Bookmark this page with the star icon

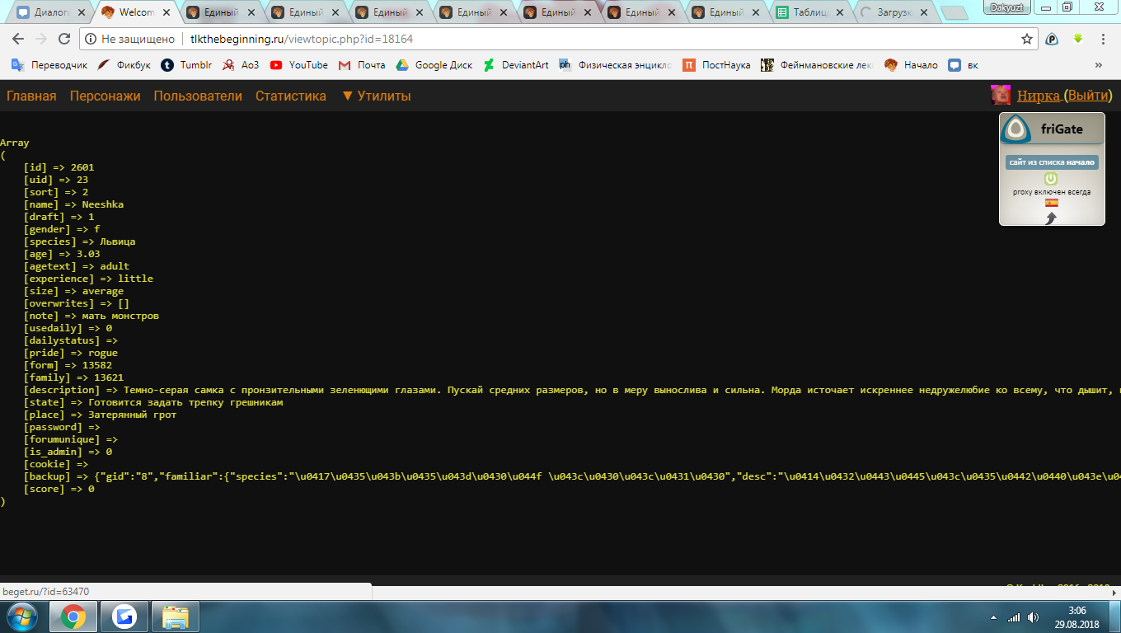pos(1027,39)
